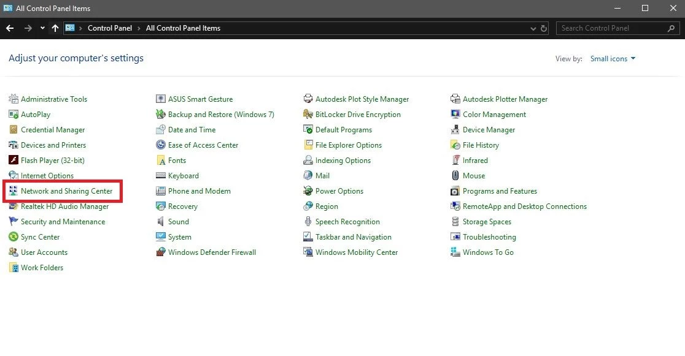Go forward using the Forward arrow
Viewport: 685px width, 356px height.
[28, 28]
